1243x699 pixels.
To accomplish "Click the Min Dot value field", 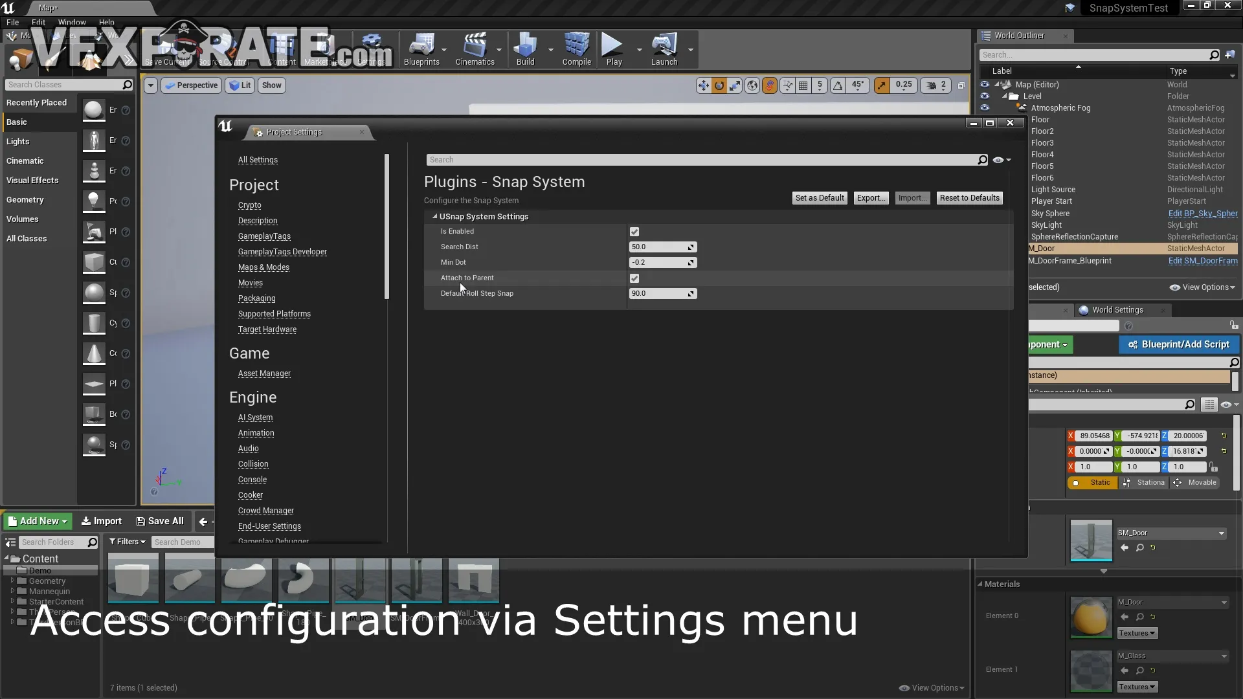I will pos(662,263).
